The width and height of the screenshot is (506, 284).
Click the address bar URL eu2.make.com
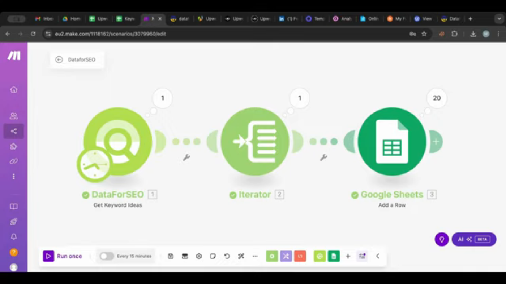tap(111, 34)
